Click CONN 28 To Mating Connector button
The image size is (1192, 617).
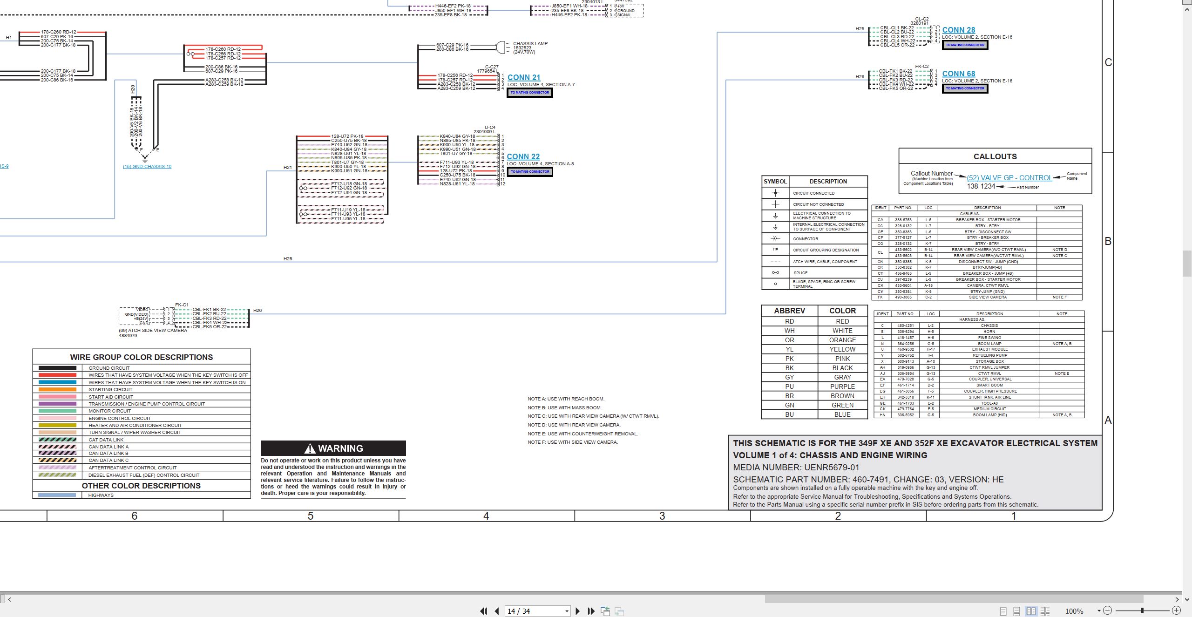coord(965,45)
